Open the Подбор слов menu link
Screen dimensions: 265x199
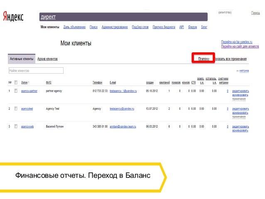[x=140, y=27]
